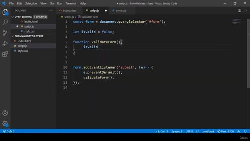This screenshot has height=141, width=250.
Task: Click the editor vertical scrollbar
Action: (x=248, y=53)
